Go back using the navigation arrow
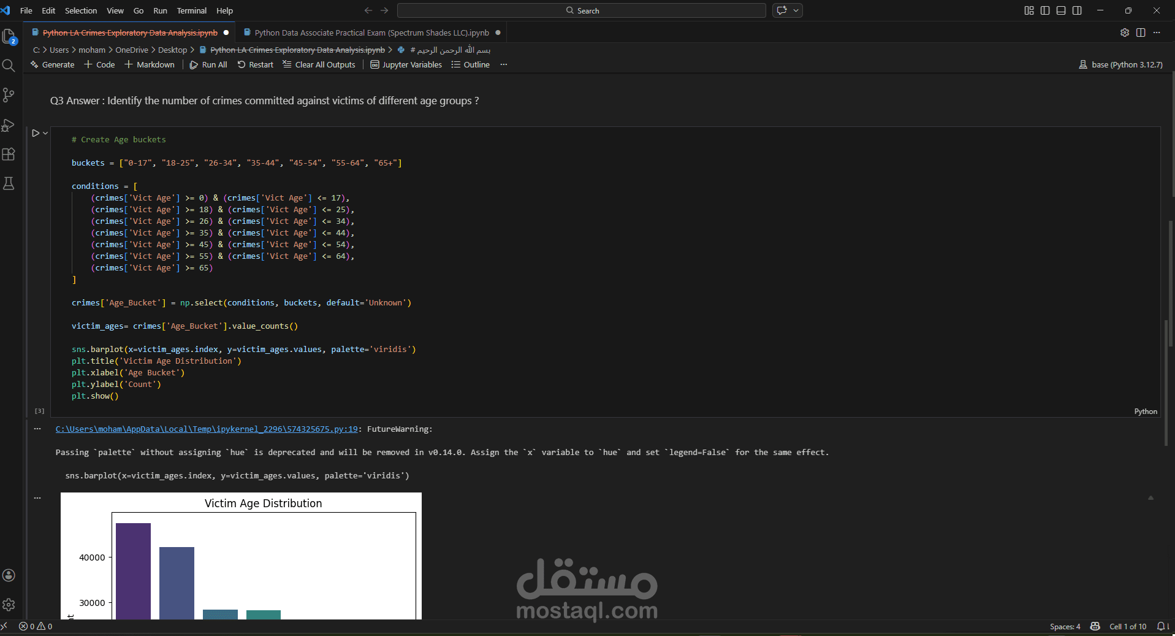This screenshot has width=1175, height=636. pyautogui.click(x=368, y=10)
